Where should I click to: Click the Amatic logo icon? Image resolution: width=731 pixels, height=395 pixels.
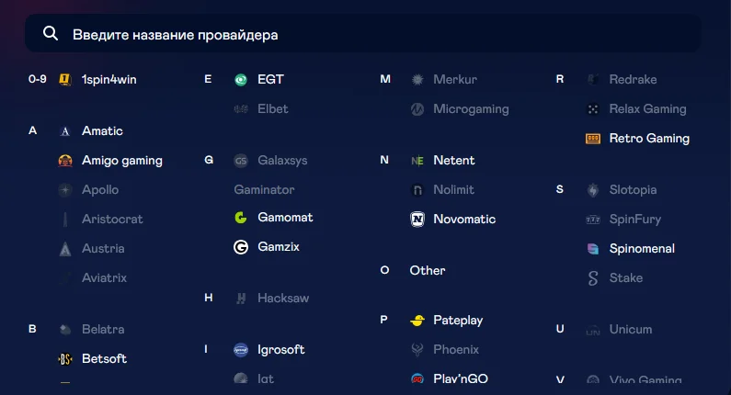point(65,131)
